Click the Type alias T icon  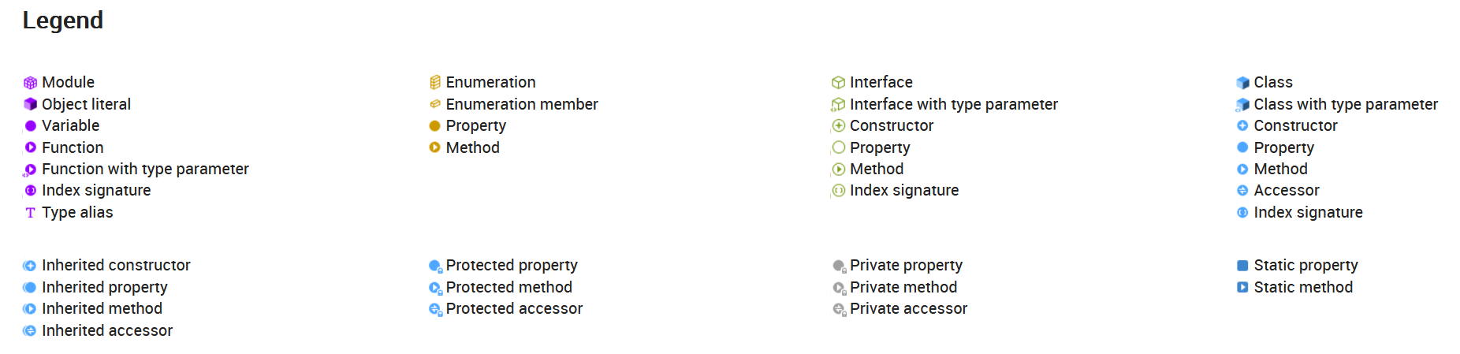(30, 212)
